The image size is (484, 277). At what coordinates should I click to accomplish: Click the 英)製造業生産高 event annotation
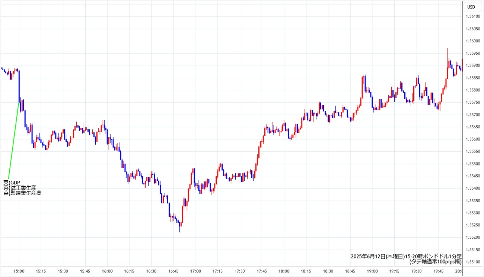22,193
